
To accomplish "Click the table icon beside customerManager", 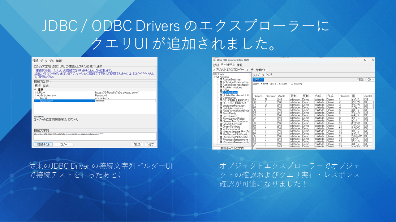I will pos(221,105).
